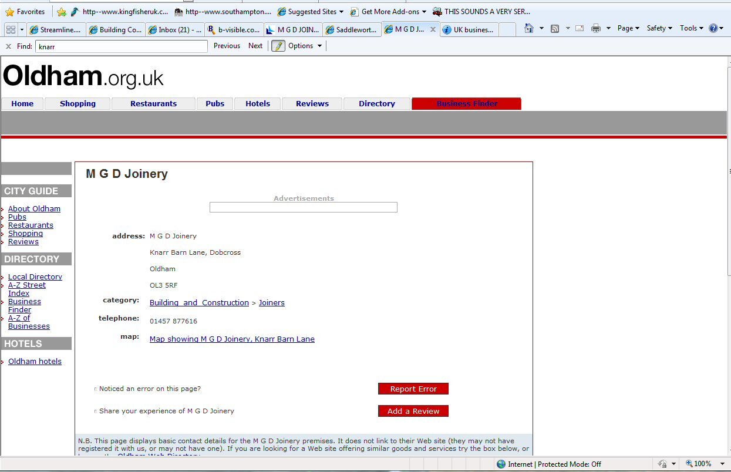Click the Add a Review button

coord(413,411)
